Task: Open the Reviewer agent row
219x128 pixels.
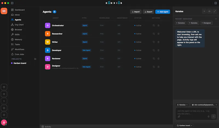Action: tap(106, 59)
